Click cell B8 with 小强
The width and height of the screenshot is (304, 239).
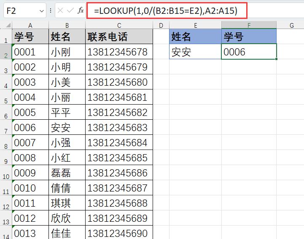point(67,142)
